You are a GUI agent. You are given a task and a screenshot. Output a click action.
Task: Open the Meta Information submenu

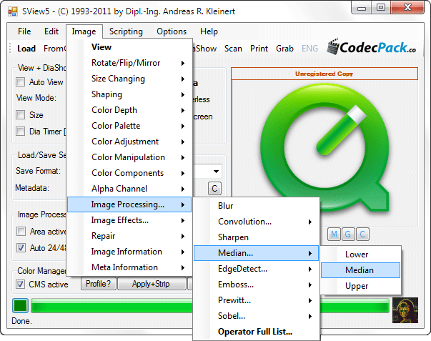click(x=129, y=267)
